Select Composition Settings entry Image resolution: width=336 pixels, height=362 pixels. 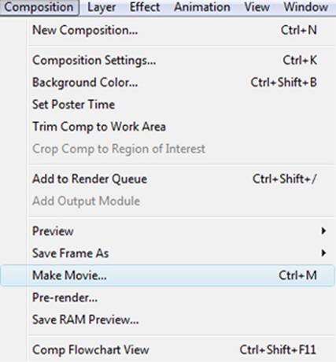tap(168, 61)
